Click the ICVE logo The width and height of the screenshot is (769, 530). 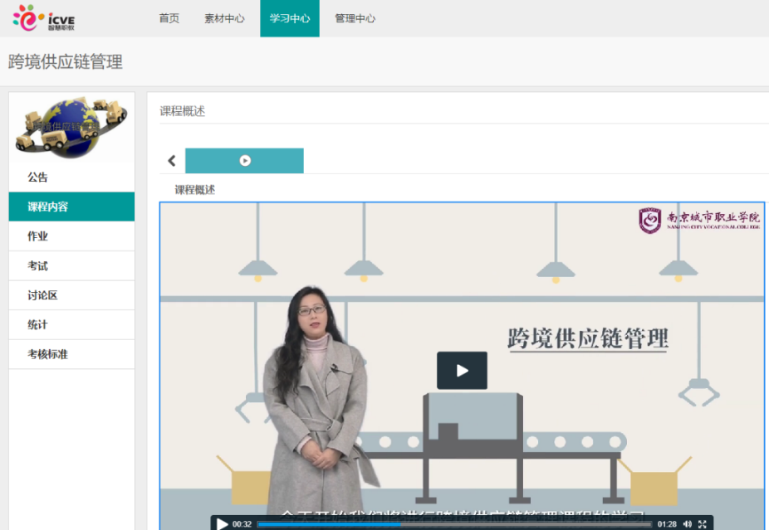point(44,17)
